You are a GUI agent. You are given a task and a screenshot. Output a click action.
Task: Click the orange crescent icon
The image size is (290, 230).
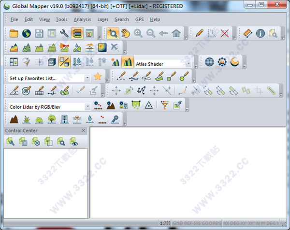coord(235,62)
